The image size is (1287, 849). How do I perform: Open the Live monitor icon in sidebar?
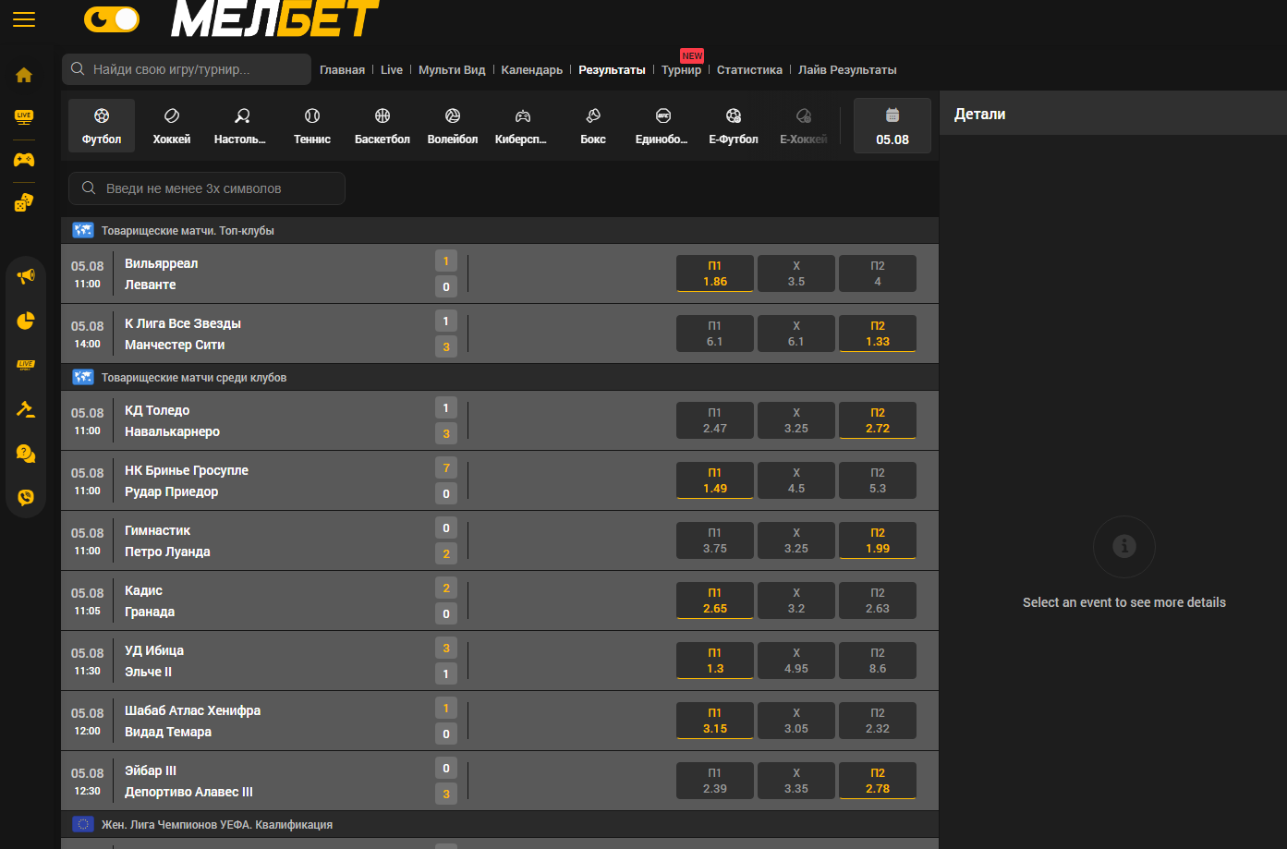(x=24, y=117)
